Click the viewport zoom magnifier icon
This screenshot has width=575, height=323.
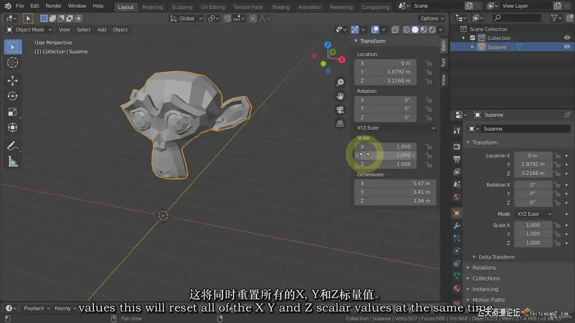pyautogui.click(x=341, y=83)
